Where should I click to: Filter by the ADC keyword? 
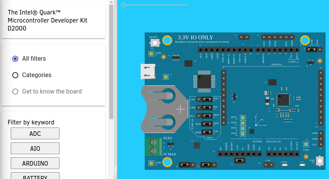point(35,134)
